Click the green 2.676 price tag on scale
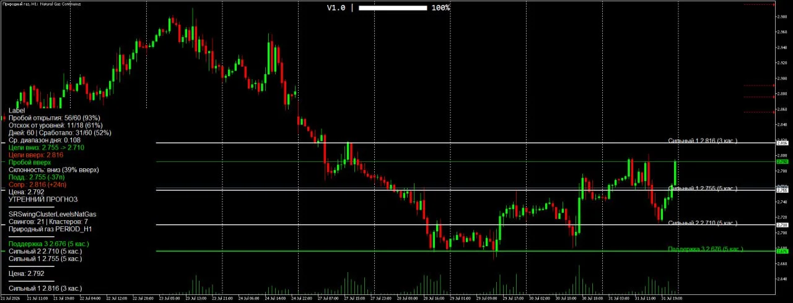793x303 pixels. click(782, 251)
